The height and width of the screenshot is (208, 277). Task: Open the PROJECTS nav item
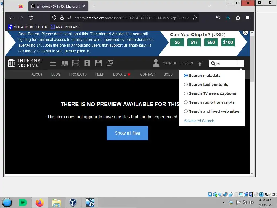[78, 74]
